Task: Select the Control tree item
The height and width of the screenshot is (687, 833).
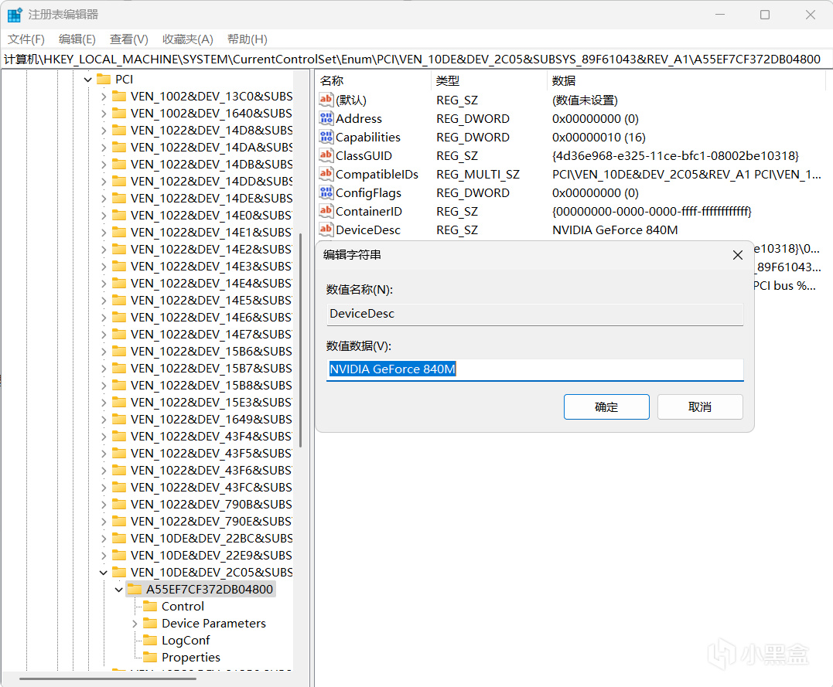Action: tap(183, 607)
